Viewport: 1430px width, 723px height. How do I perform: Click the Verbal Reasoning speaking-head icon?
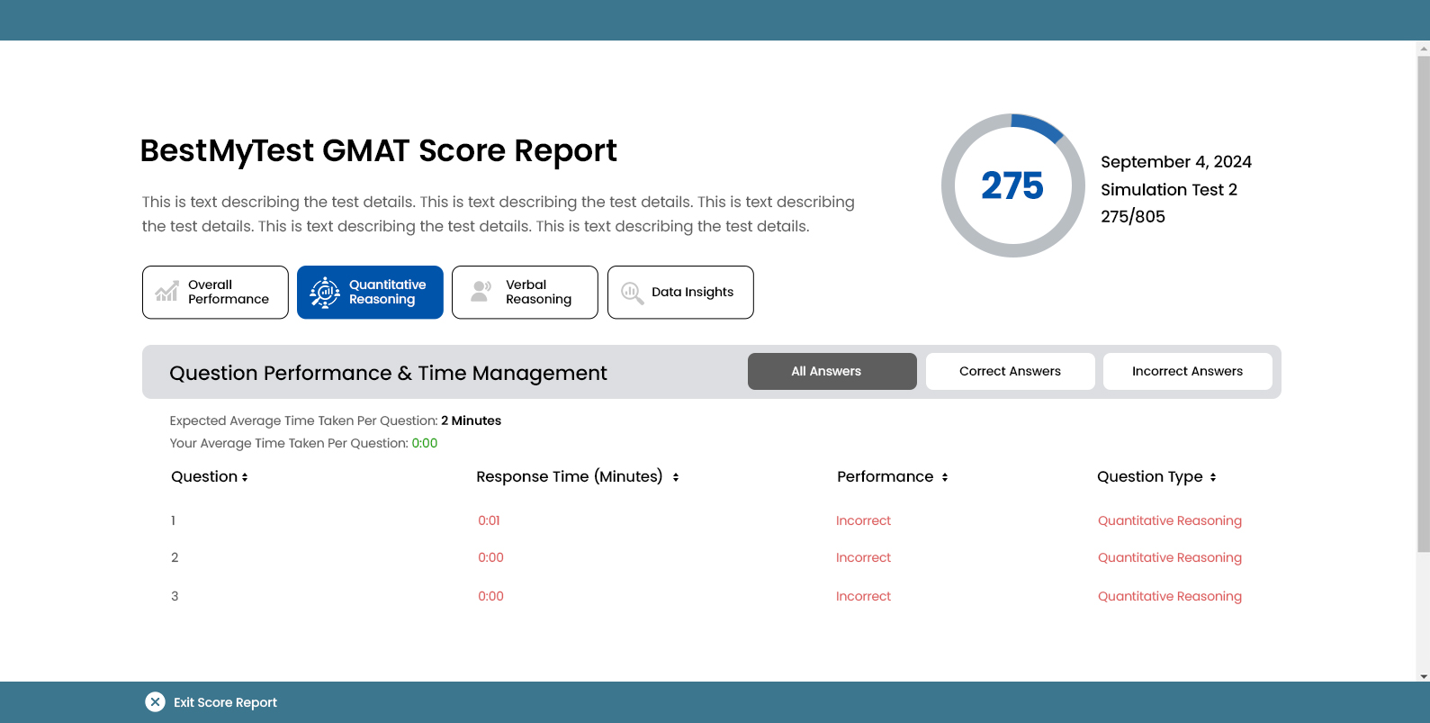pyautogui.click(x=481, y=292)
